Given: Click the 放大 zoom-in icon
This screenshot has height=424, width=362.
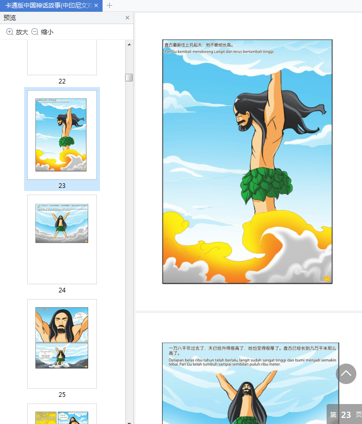Looking at the screenshot, I should tap(9, 32).
